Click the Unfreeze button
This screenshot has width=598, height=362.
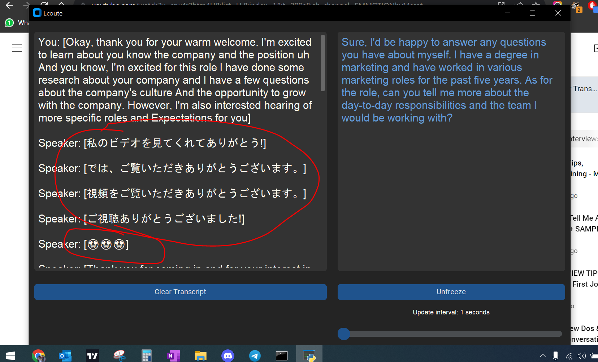pyautogui.click(x=451, y=292)
